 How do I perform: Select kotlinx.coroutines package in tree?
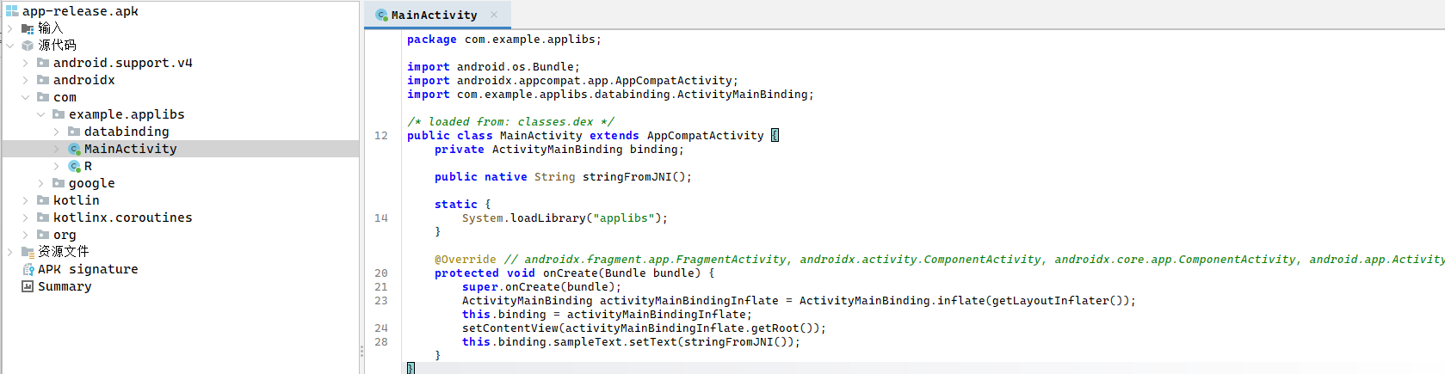click(122, 218)
